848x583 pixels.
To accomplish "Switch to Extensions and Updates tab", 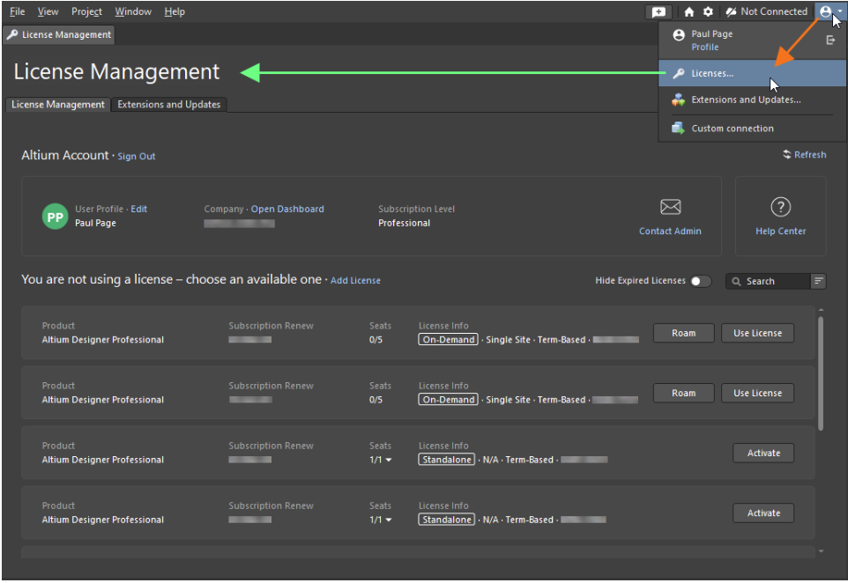I will point(168,104).
